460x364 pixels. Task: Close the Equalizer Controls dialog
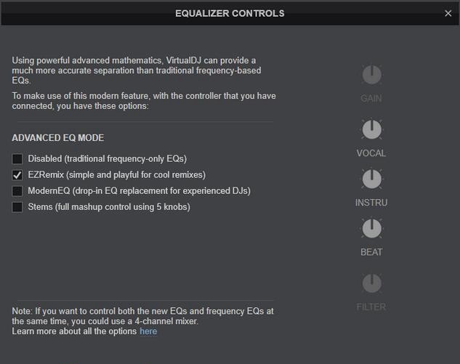[448, 13]
